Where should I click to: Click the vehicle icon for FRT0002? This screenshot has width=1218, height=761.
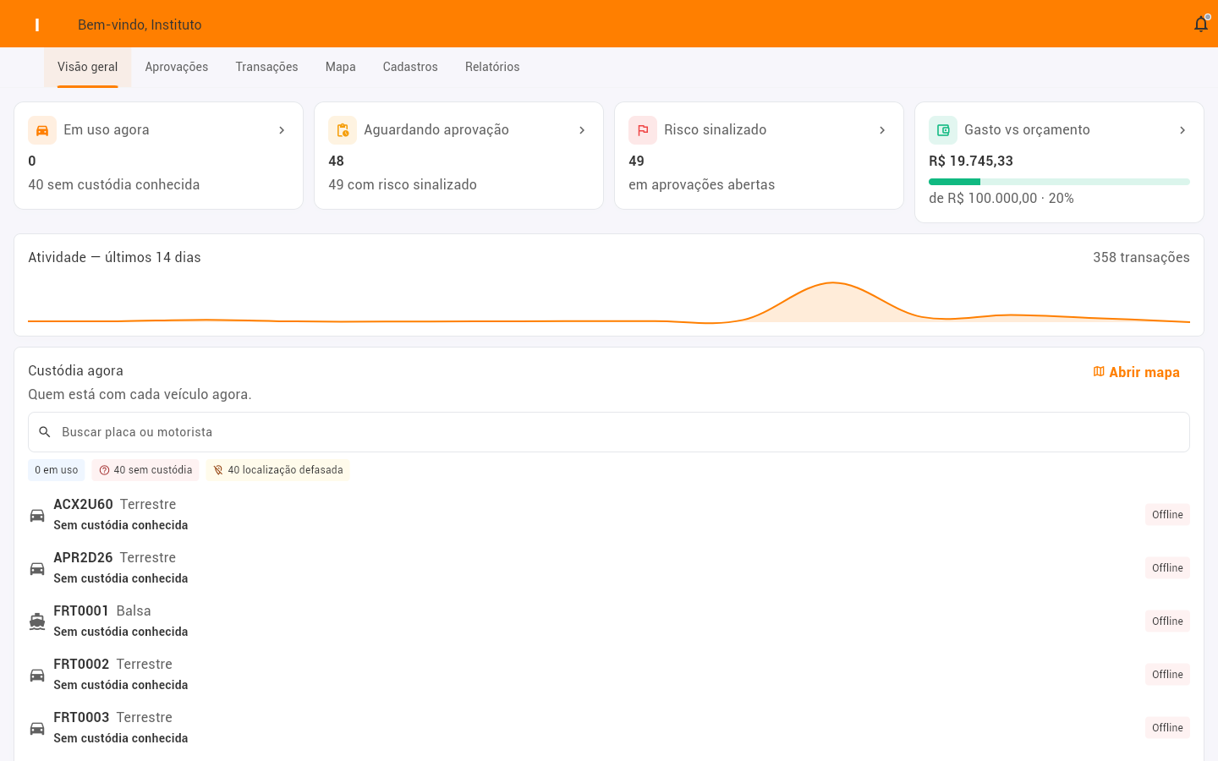[x=37, y=675]
